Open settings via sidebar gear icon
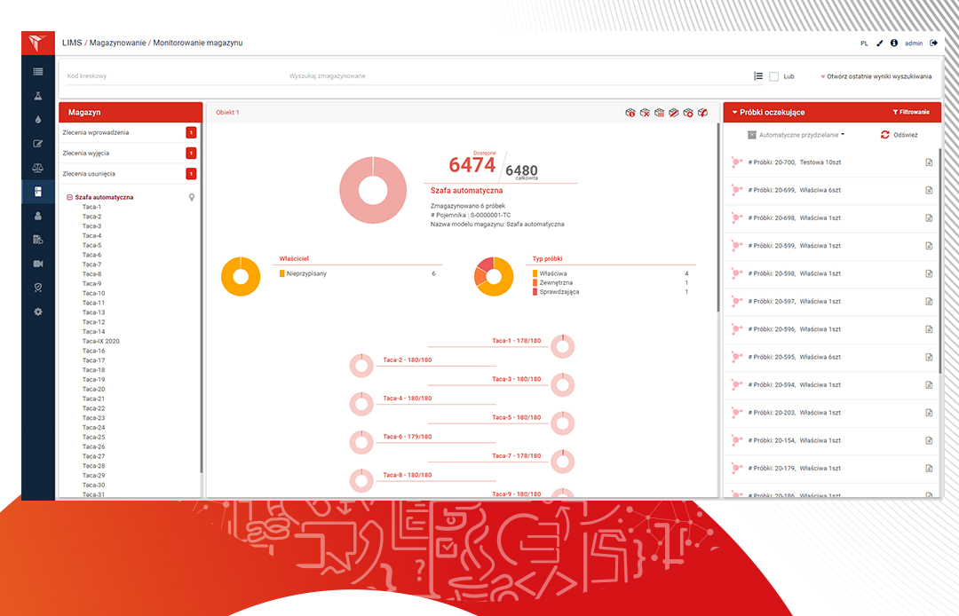The height and width of the screenshot is (616, 959). (37, 312)
